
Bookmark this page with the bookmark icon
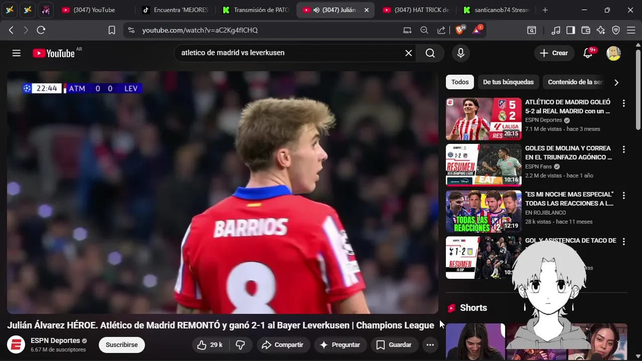tap(112, 30)
